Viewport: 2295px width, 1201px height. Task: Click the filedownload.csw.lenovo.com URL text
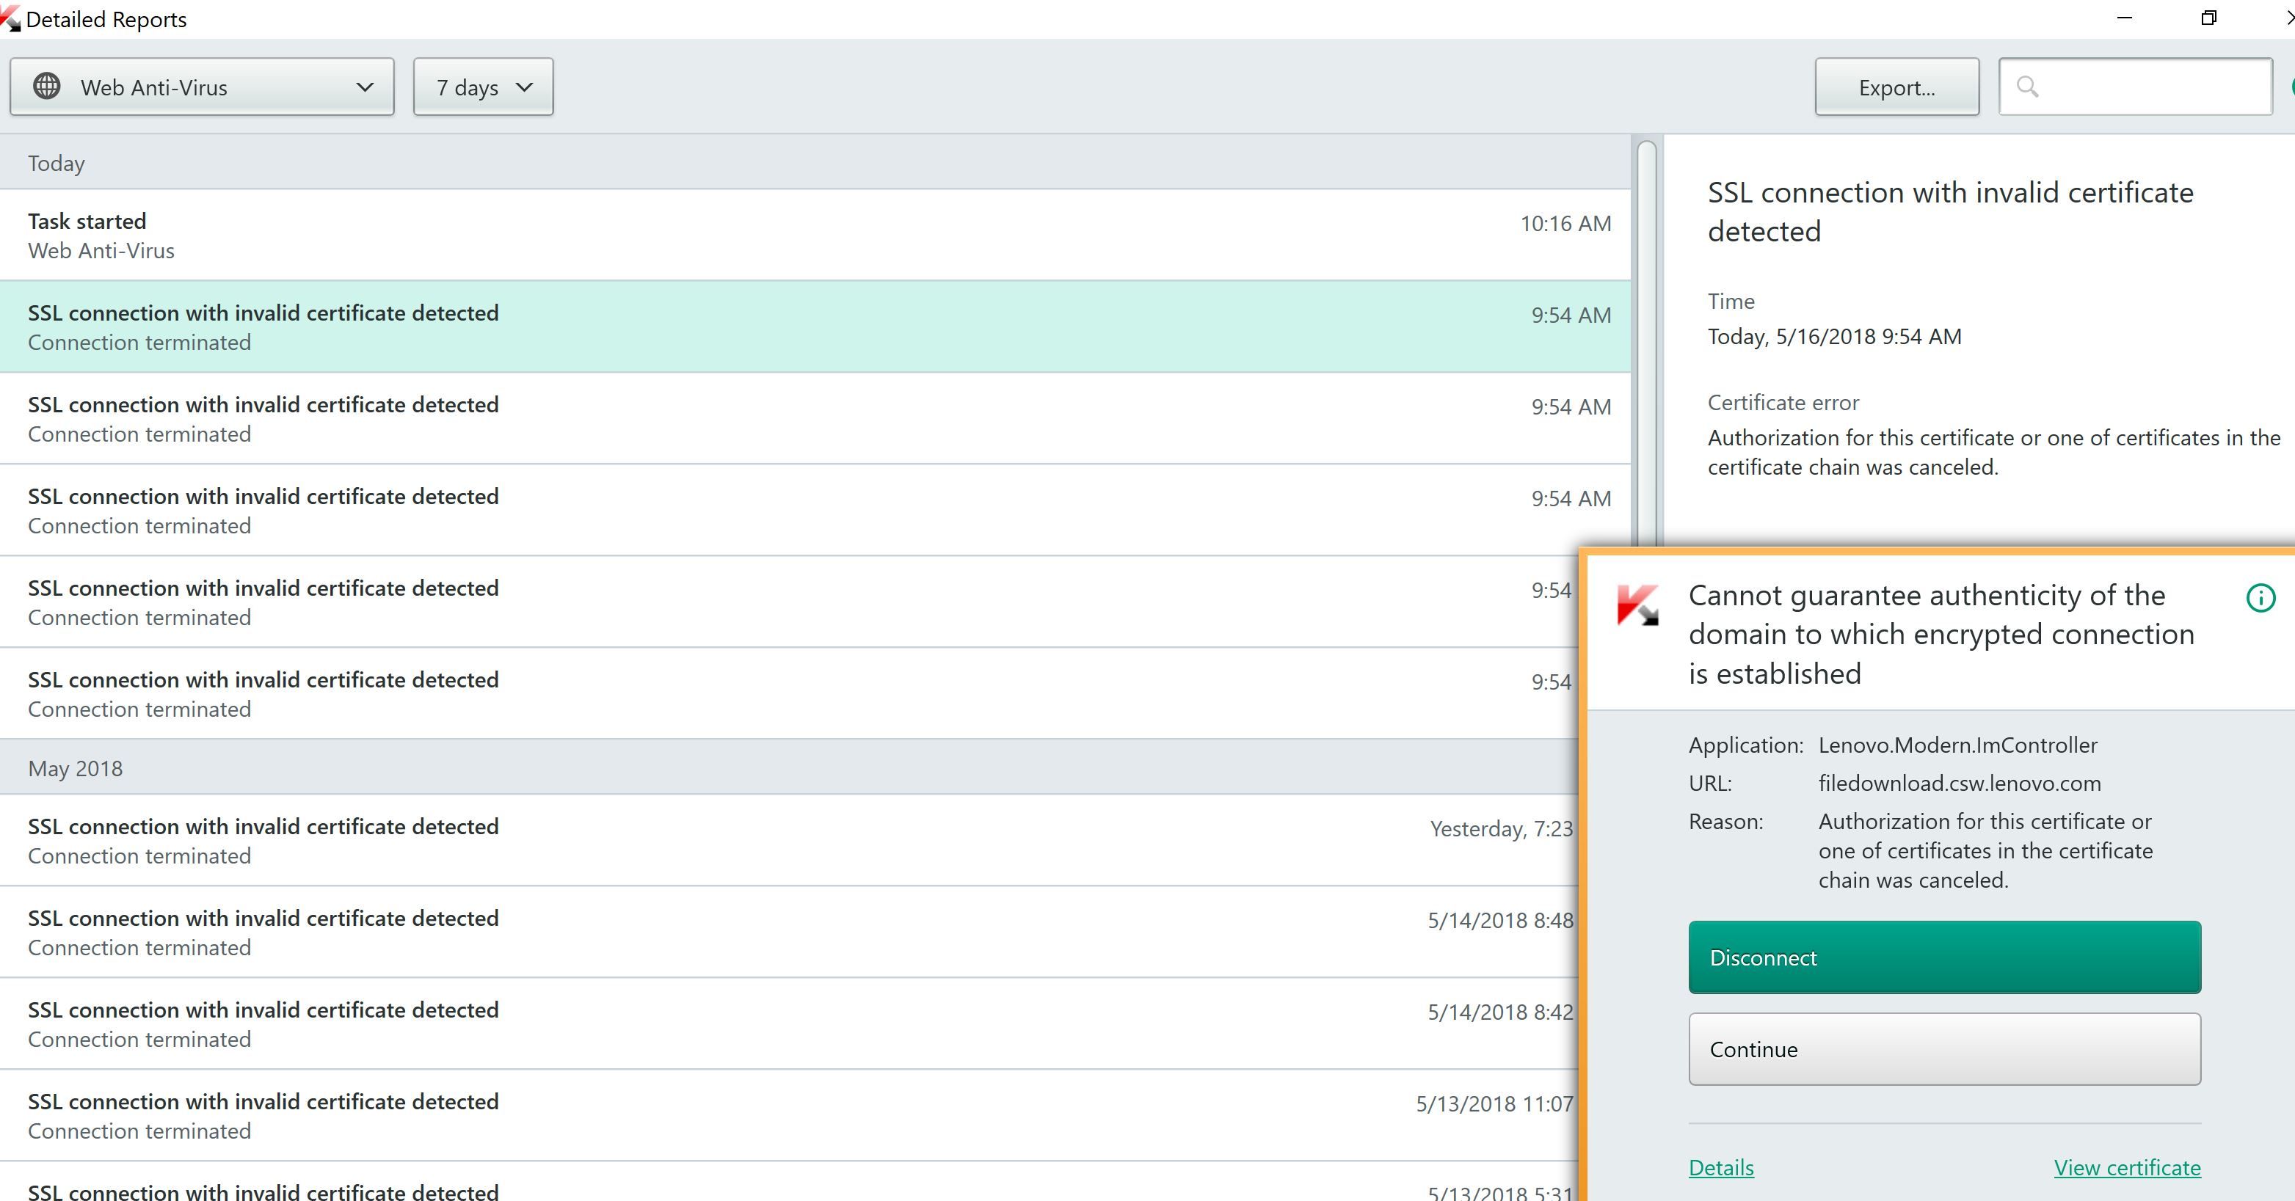1959,784
